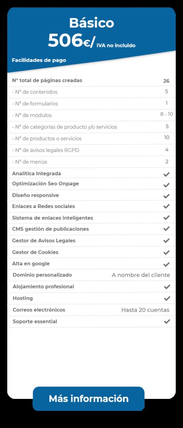The image size is (183, 428).
Task: Click the Alta en google checkmark
Action: (166, 264)
